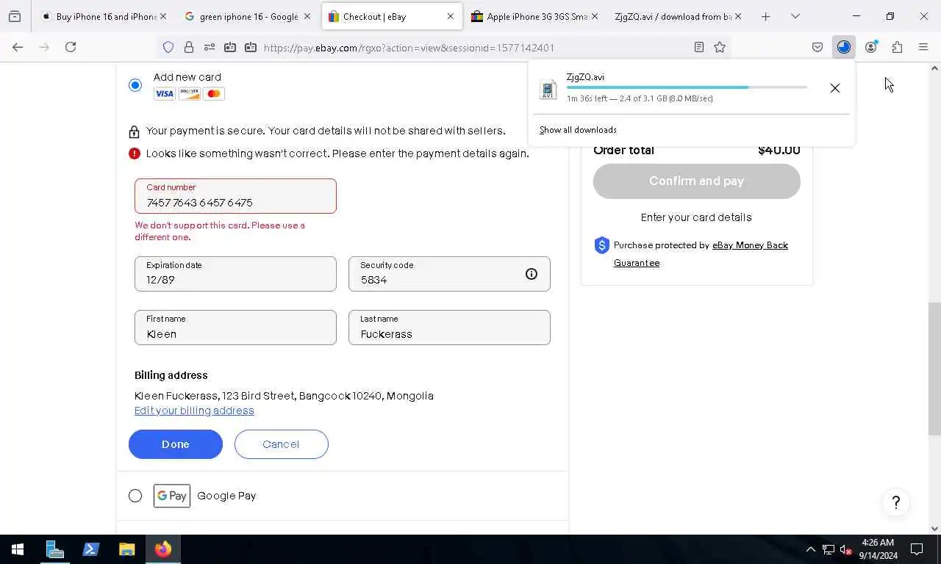This screenshot has width=941, height=564.
Task: Show security code info icon
Action: [532, 274]
